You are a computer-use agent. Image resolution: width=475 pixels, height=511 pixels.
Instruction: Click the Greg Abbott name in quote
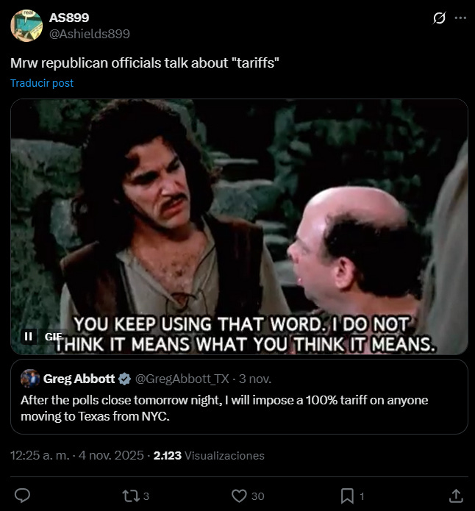(x=79, y=379)
